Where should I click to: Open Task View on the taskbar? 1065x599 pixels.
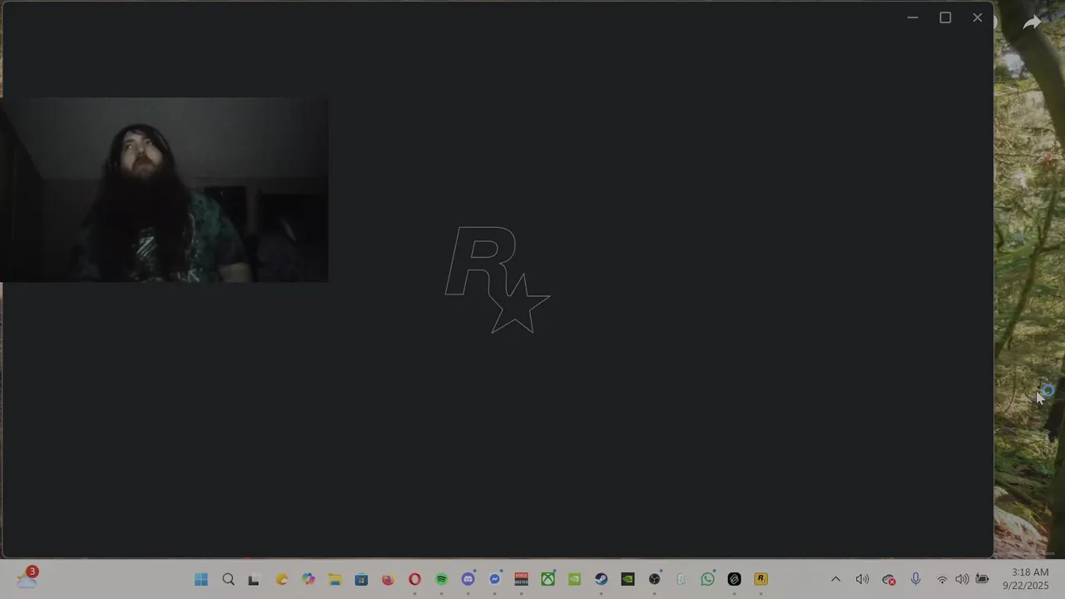click(x=254, y=579)
